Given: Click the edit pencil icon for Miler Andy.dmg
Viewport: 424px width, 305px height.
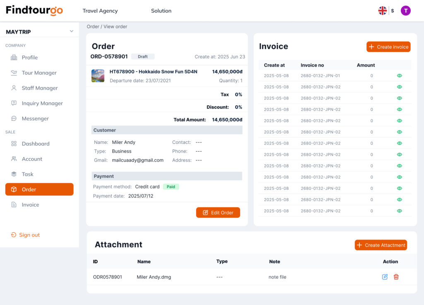Looking at the screenshot, I should [x=385, y=277].
